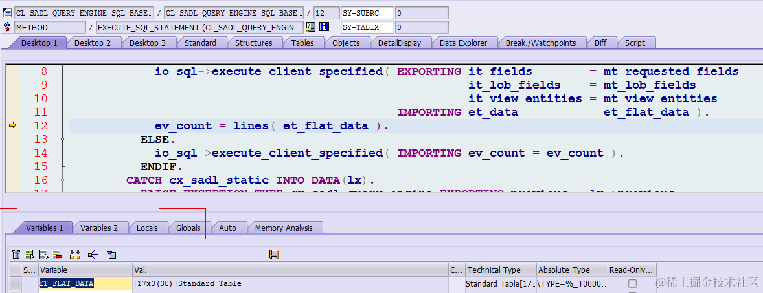Click mt_view_entities on line 10
Screen dimensions: 763x293
(660, 99)
